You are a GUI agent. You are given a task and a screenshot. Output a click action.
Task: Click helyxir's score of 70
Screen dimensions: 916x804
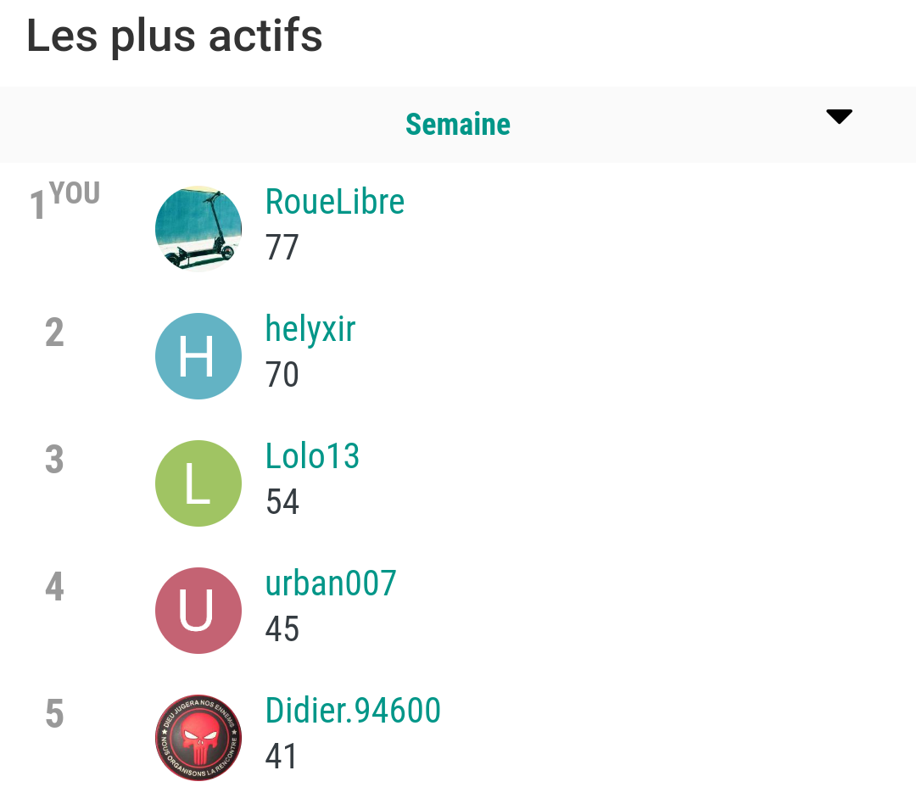[x=282, y=375]
